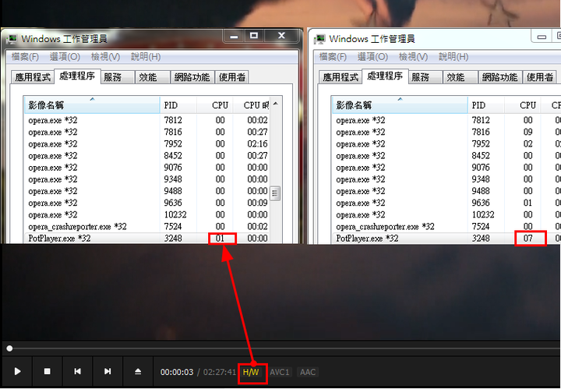The image size is (561, 389).
Task: Click Task Manager icon in left window title
Action: point(12,39)
